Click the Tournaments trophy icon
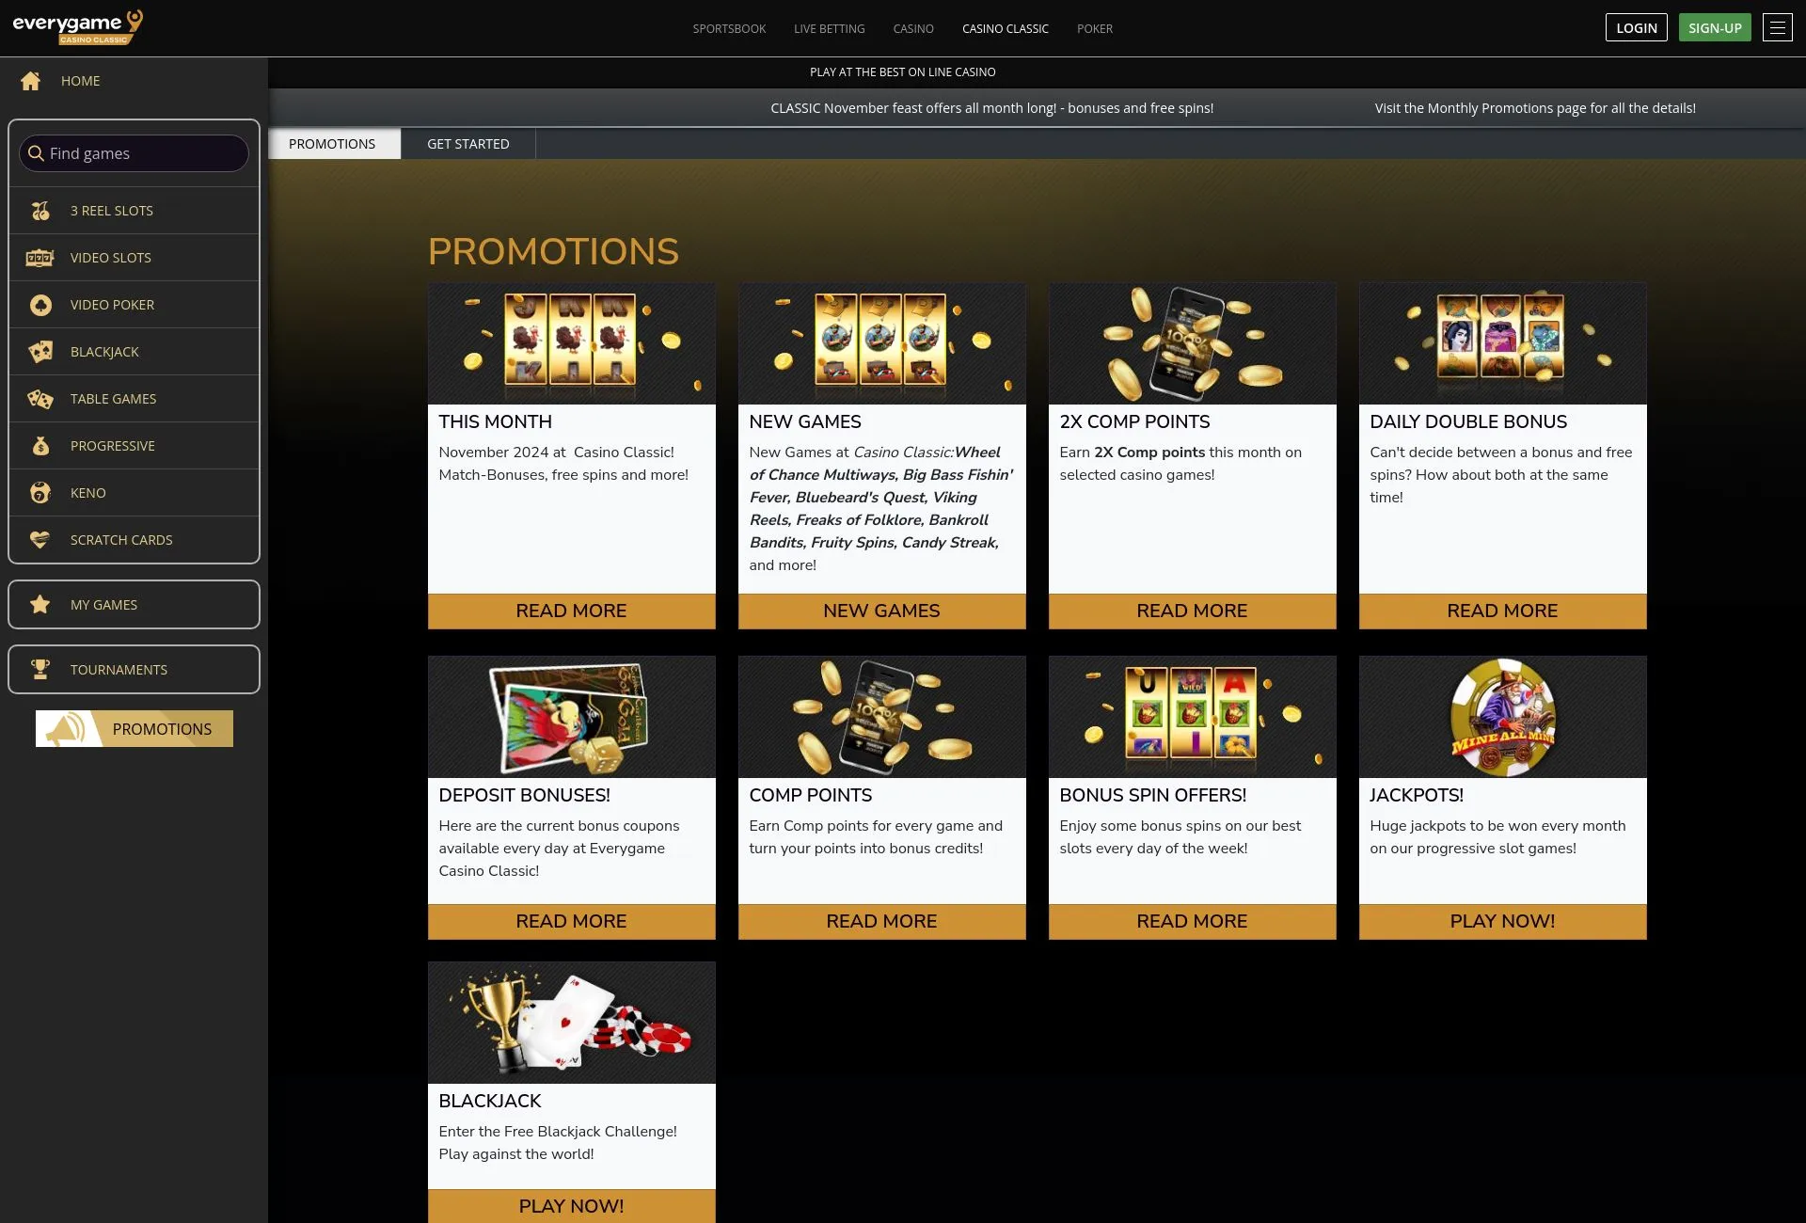This screenshot has width=1806, height=1223. [40, 670]
